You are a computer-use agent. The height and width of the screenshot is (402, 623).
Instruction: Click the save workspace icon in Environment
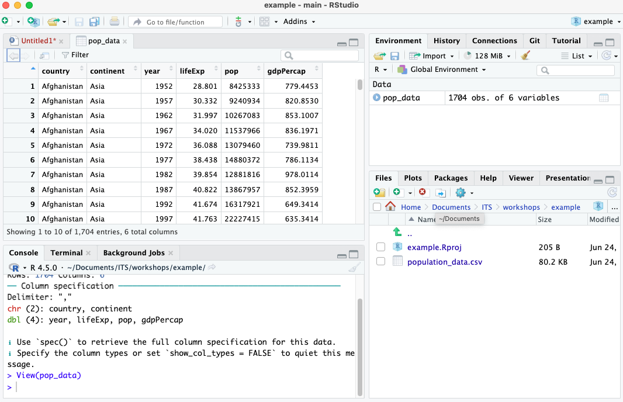(394, 56)
